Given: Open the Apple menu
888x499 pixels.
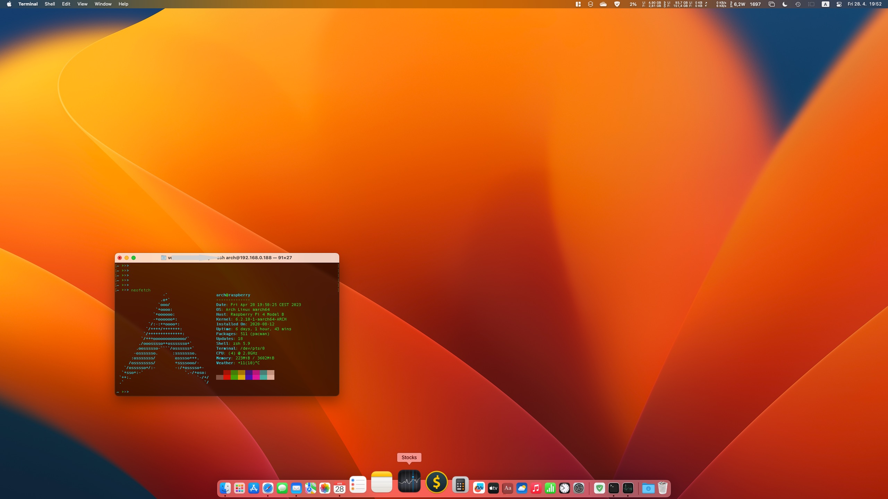Looking at the screenshot, I should click(x=9, y=4).
